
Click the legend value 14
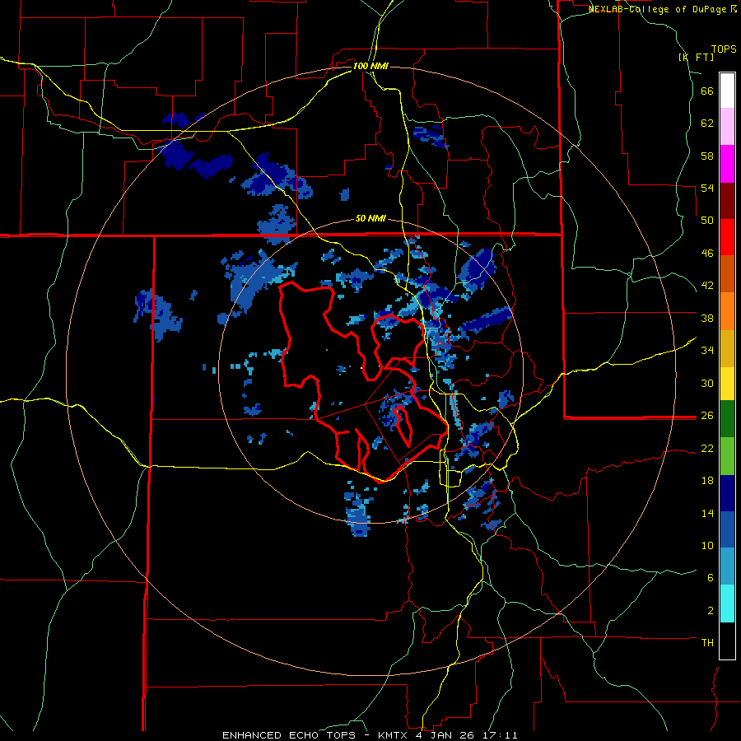707,513
